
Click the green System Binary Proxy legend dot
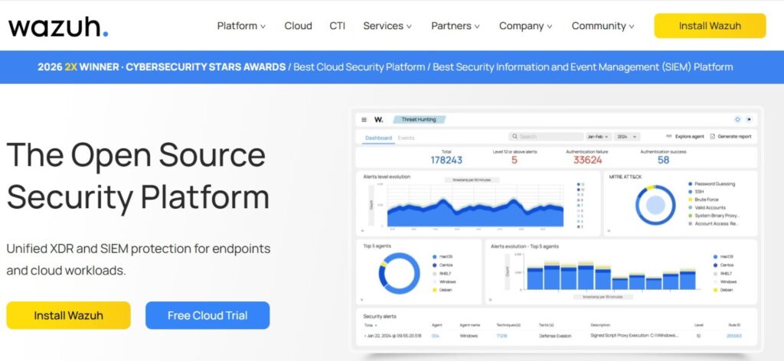coord(691,216)
